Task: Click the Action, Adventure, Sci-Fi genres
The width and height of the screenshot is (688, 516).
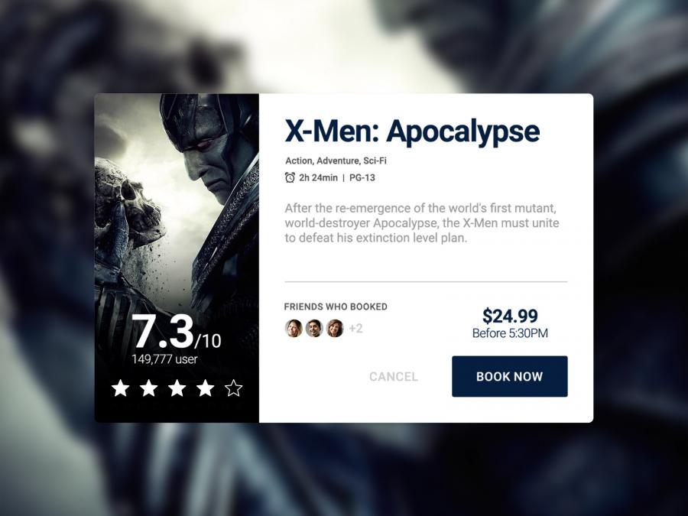Action: tap(336, 161)
